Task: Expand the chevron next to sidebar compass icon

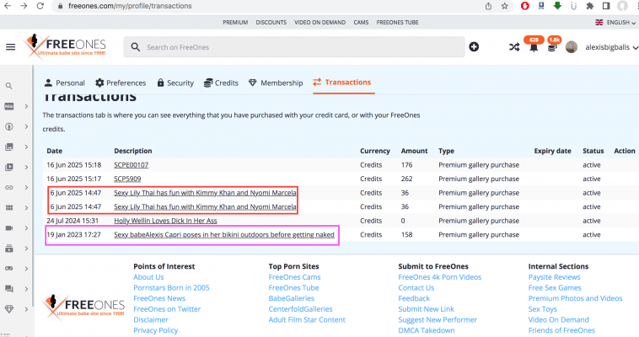Action: pyautogui.click(x=26, y=126)
